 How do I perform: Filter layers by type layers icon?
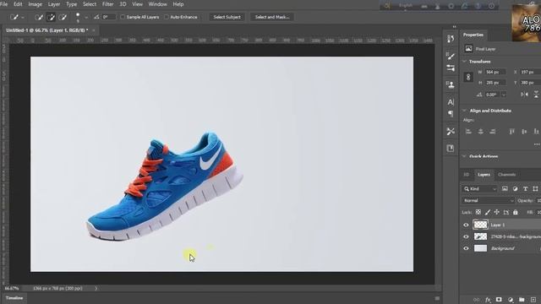pos(525,189)
